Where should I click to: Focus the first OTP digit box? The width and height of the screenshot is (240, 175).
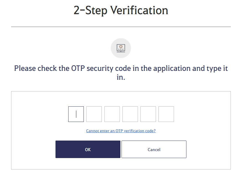76,114
